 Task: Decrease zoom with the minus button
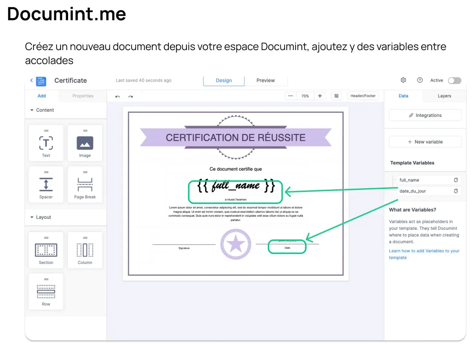click(x=290, y=96)
